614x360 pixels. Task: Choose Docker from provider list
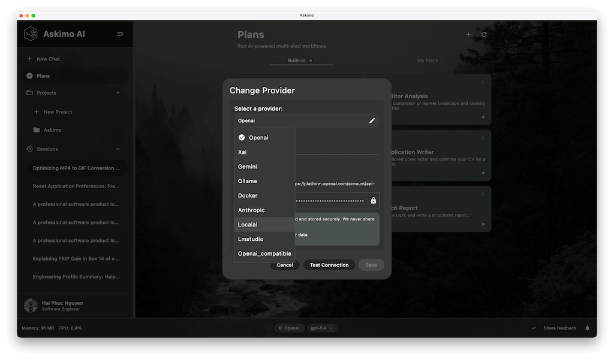264,195
